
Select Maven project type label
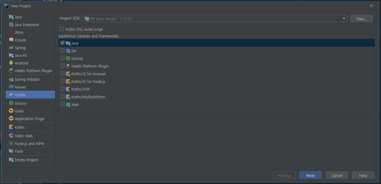[x=20, y=87]
